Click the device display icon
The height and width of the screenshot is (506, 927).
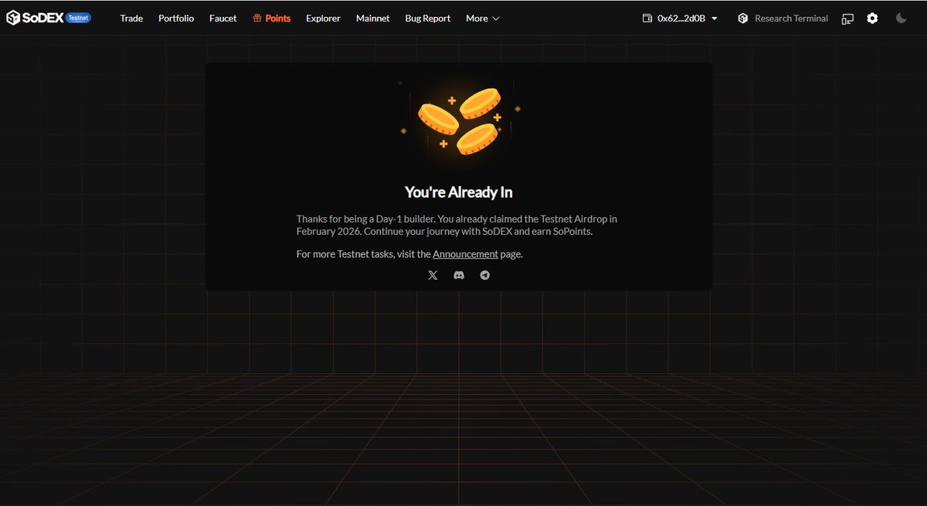point(848,18)
